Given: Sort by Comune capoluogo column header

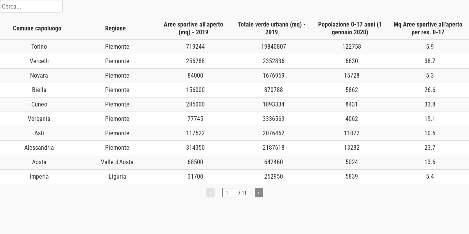Looking at the screenshot, I should pos(37,28).
